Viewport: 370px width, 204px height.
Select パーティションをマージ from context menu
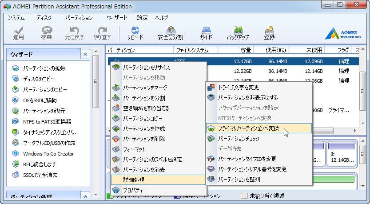(x=159, y=88)
